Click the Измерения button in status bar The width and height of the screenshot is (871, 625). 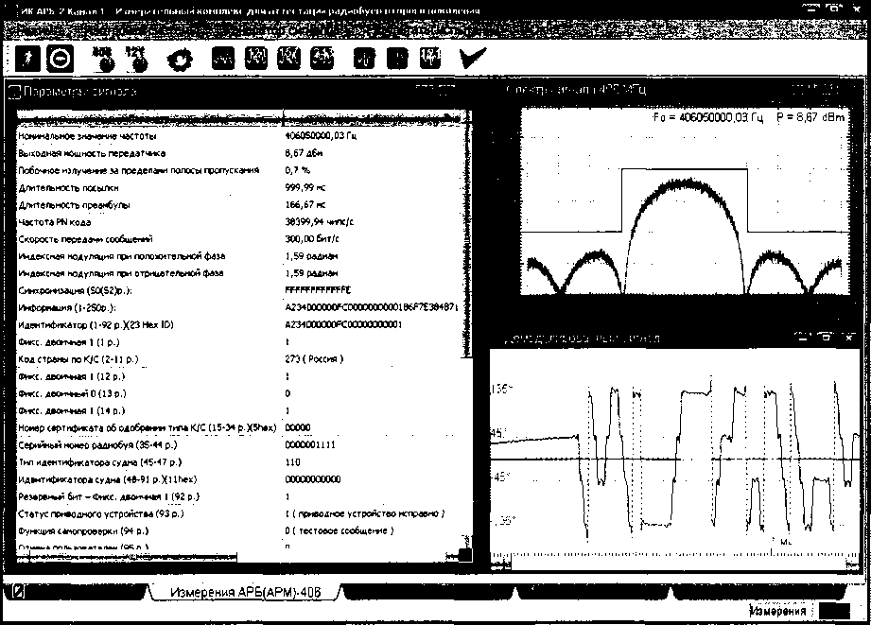tap(778, 612)
